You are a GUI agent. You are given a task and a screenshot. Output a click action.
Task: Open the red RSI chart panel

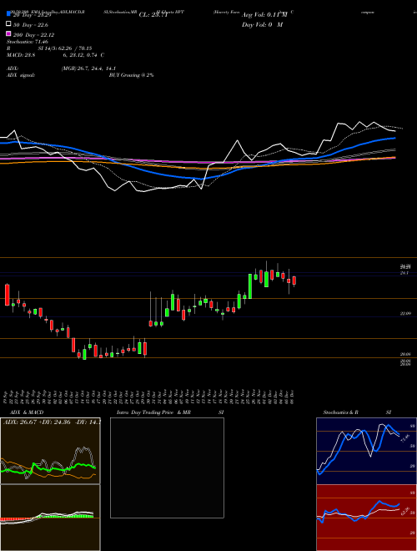(366, 518)
